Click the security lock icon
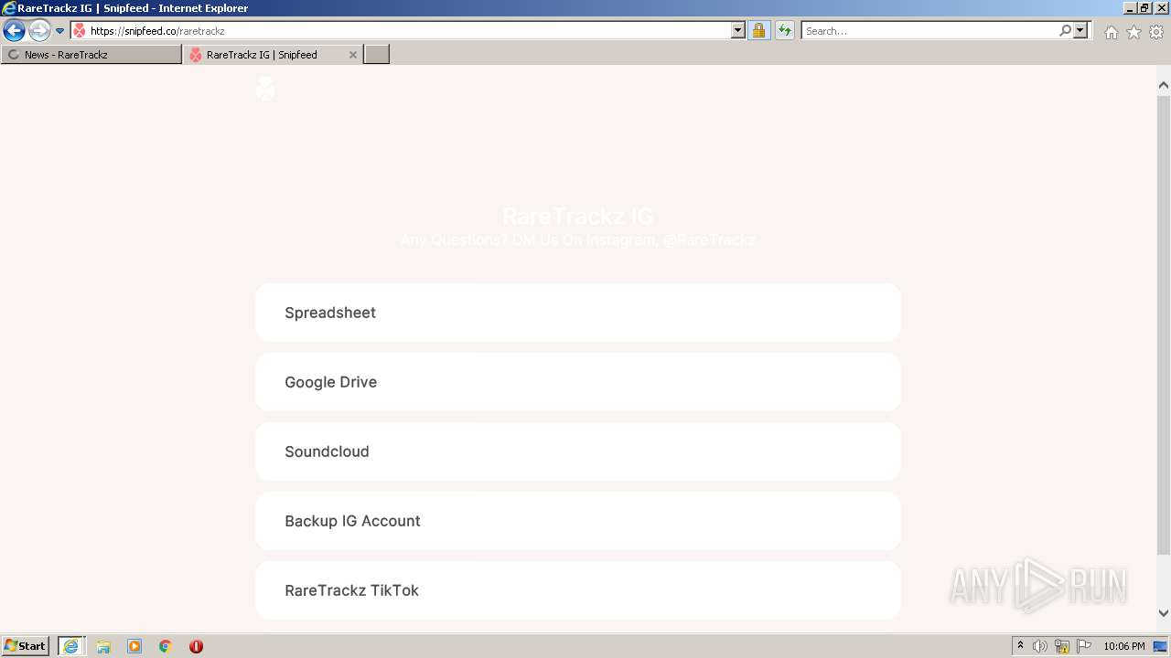 pyautogui.click(x=758, y=31)
